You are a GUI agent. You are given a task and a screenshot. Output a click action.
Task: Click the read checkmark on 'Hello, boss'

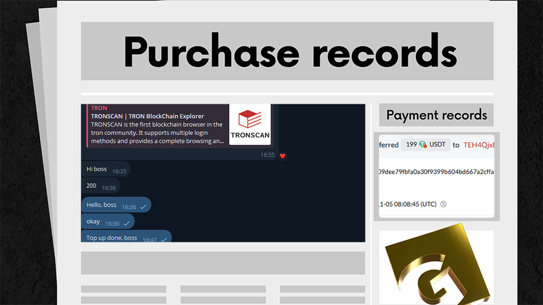point(143,207)
